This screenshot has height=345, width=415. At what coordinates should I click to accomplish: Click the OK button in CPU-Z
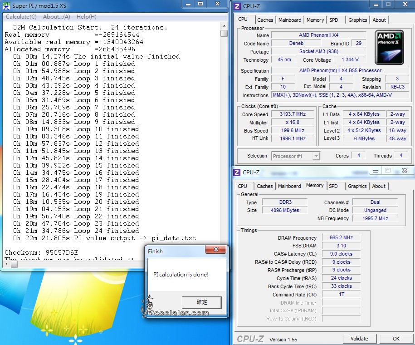pos(396,338)
